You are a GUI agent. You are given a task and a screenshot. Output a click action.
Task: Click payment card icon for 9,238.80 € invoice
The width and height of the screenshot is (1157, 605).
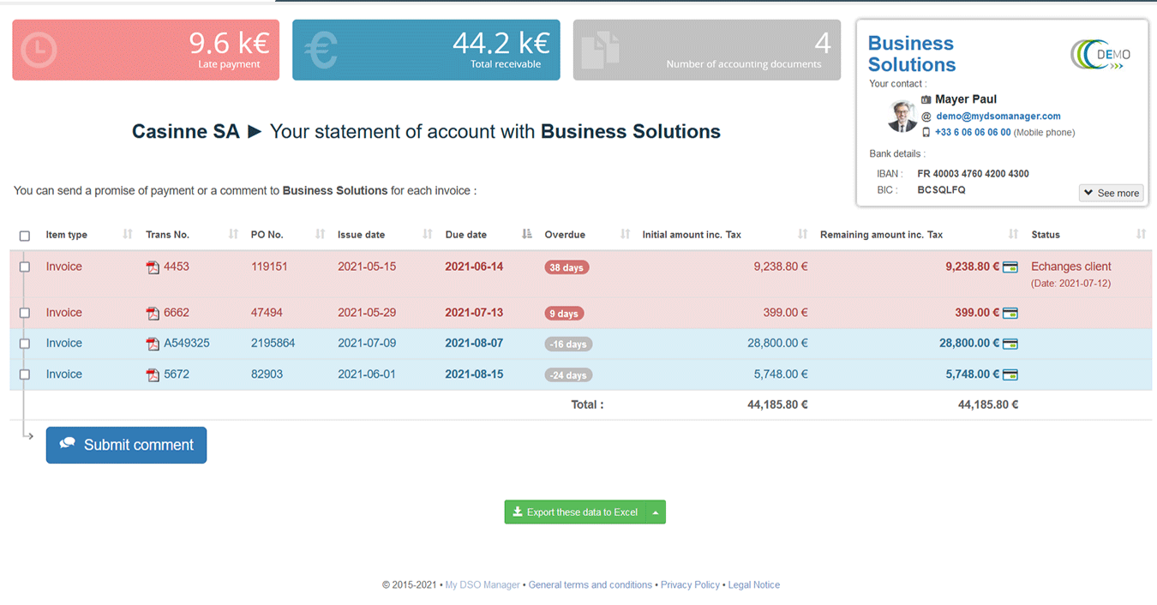tap(1010, 267)
